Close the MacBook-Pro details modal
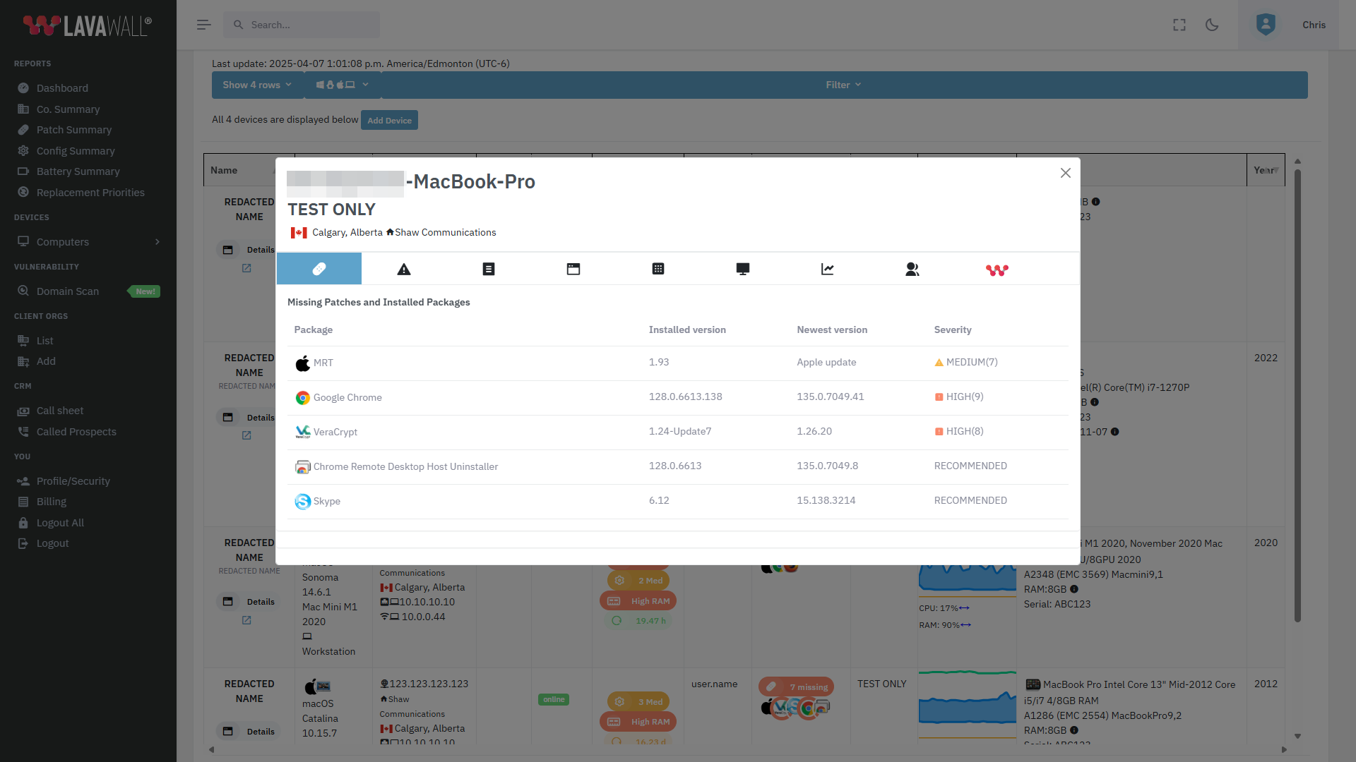The height and width of the screenshot is (762, 1356). coord(1066,173)
